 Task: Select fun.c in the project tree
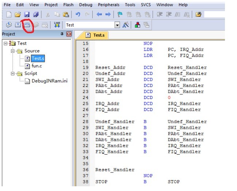coord(37,66)
